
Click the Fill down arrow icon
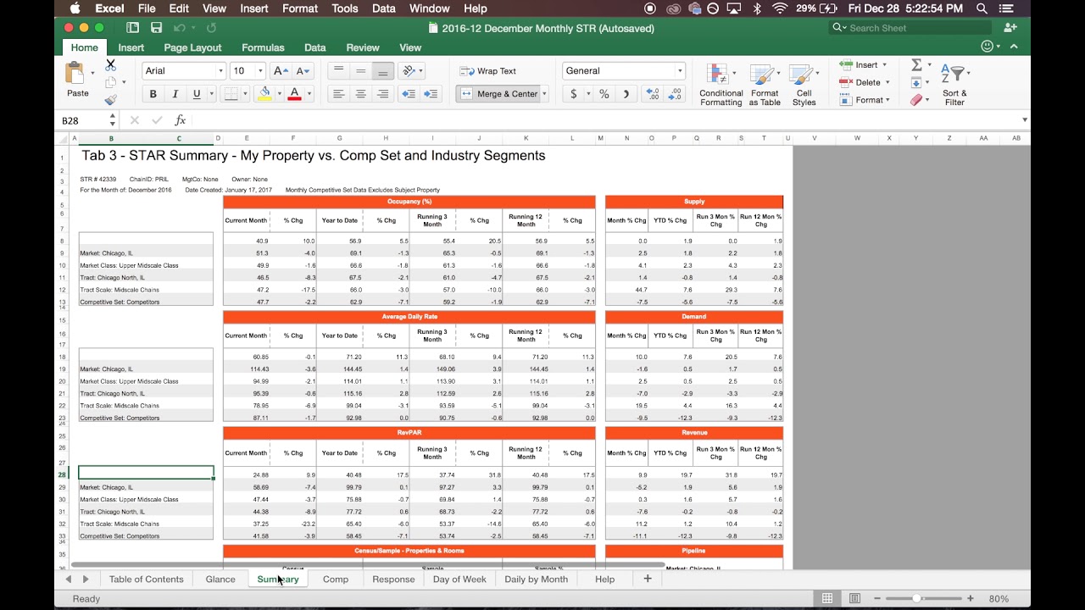[x=916, y=83]
